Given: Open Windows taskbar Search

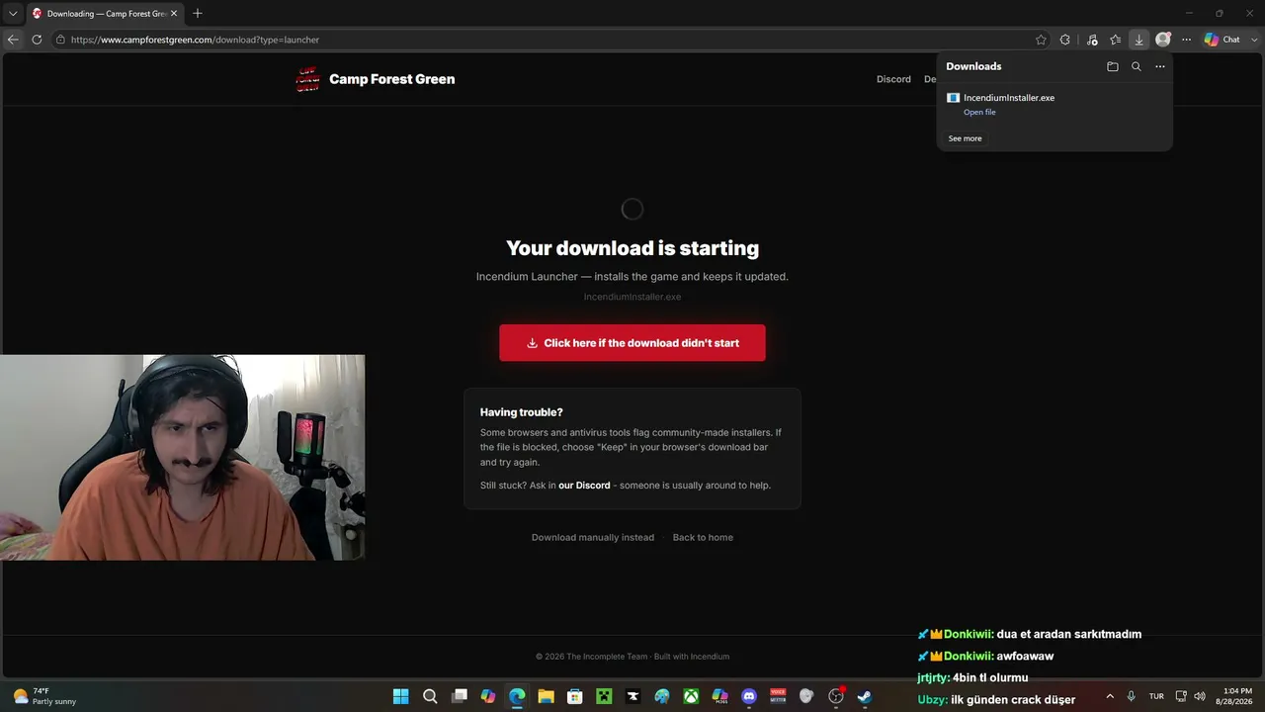Looking at the screenshot, I should point(430,696).
